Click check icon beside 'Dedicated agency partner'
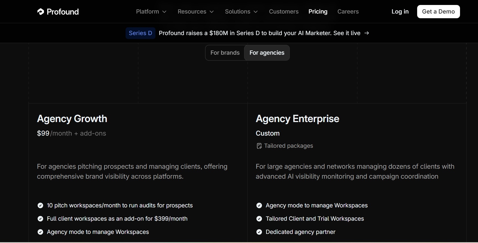This screenshot has height=243, width=478. 259,232
